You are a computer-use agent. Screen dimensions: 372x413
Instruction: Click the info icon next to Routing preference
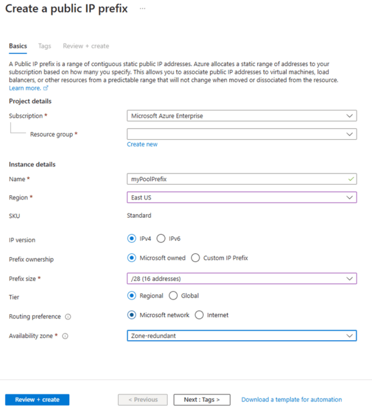(69, 317)
